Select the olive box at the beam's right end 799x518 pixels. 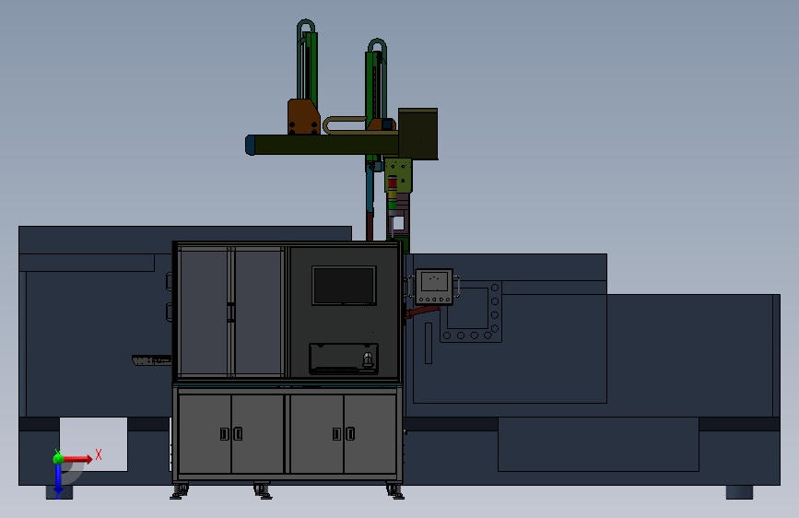(417, 134)
